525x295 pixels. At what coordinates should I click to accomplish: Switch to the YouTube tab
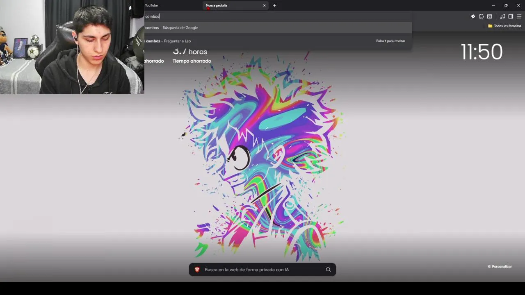pos(151,5)
